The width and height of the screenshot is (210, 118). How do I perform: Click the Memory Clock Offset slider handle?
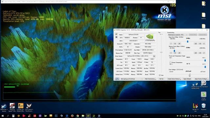174,51
